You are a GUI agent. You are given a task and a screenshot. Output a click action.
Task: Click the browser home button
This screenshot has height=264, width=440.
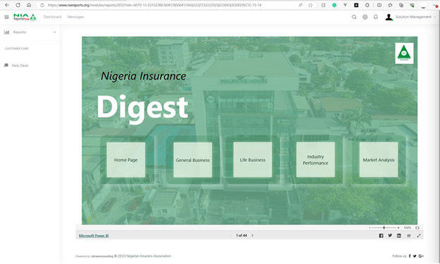[x=29, y=5]
